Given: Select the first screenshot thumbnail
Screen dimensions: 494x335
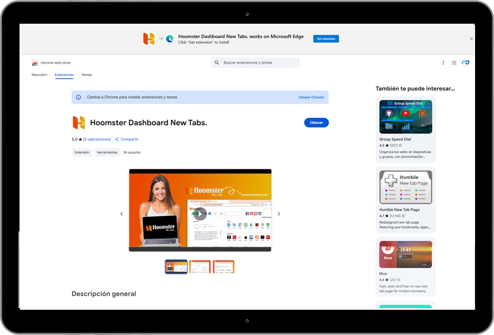Looking at the screenshot, I should [x=176, y=267].
